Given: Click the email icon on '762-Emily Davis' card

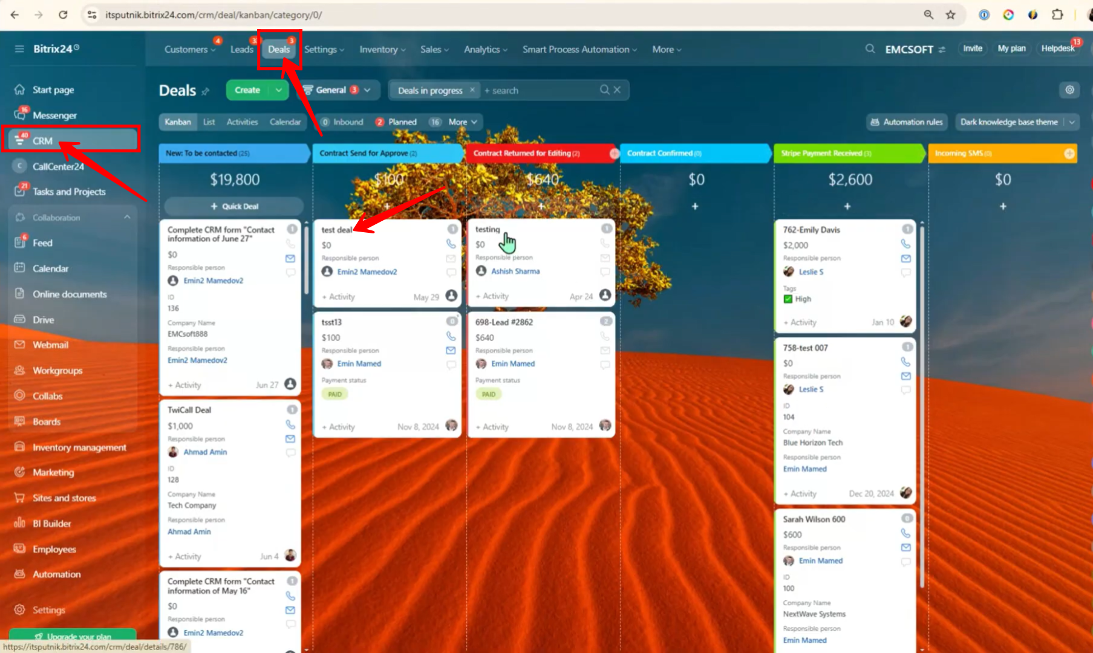Looking at the screenshot, I should click(x=905, y=258).
